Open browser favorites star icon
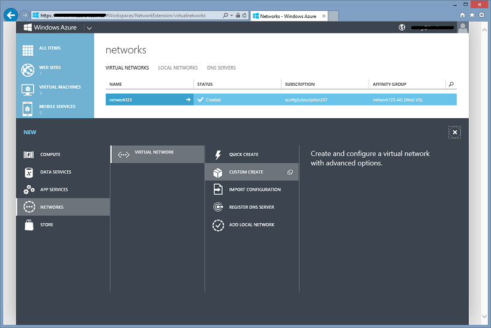This screenshot has height=328, width=491. (x=472, y=15)
